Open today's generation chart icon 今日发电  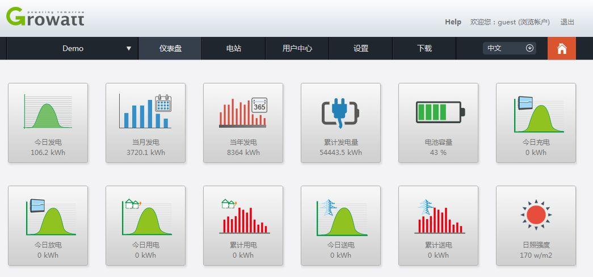tap(48, 111)
